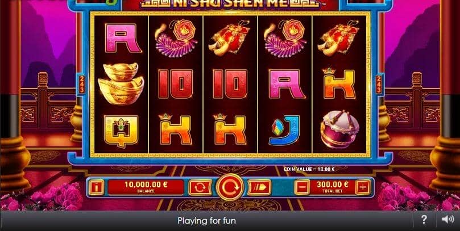Click the left 243 ways indicator
The height and width of the screenshot is (231, 460).
82,85
